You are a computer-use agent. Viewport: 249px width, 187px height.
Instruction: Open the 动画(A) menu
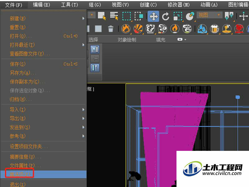(x=209, y=5)
